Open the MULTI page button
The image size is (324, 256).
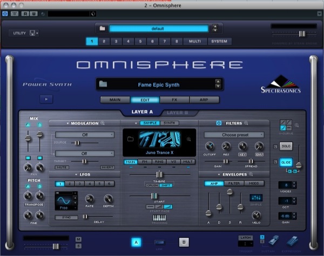point(195,41)
